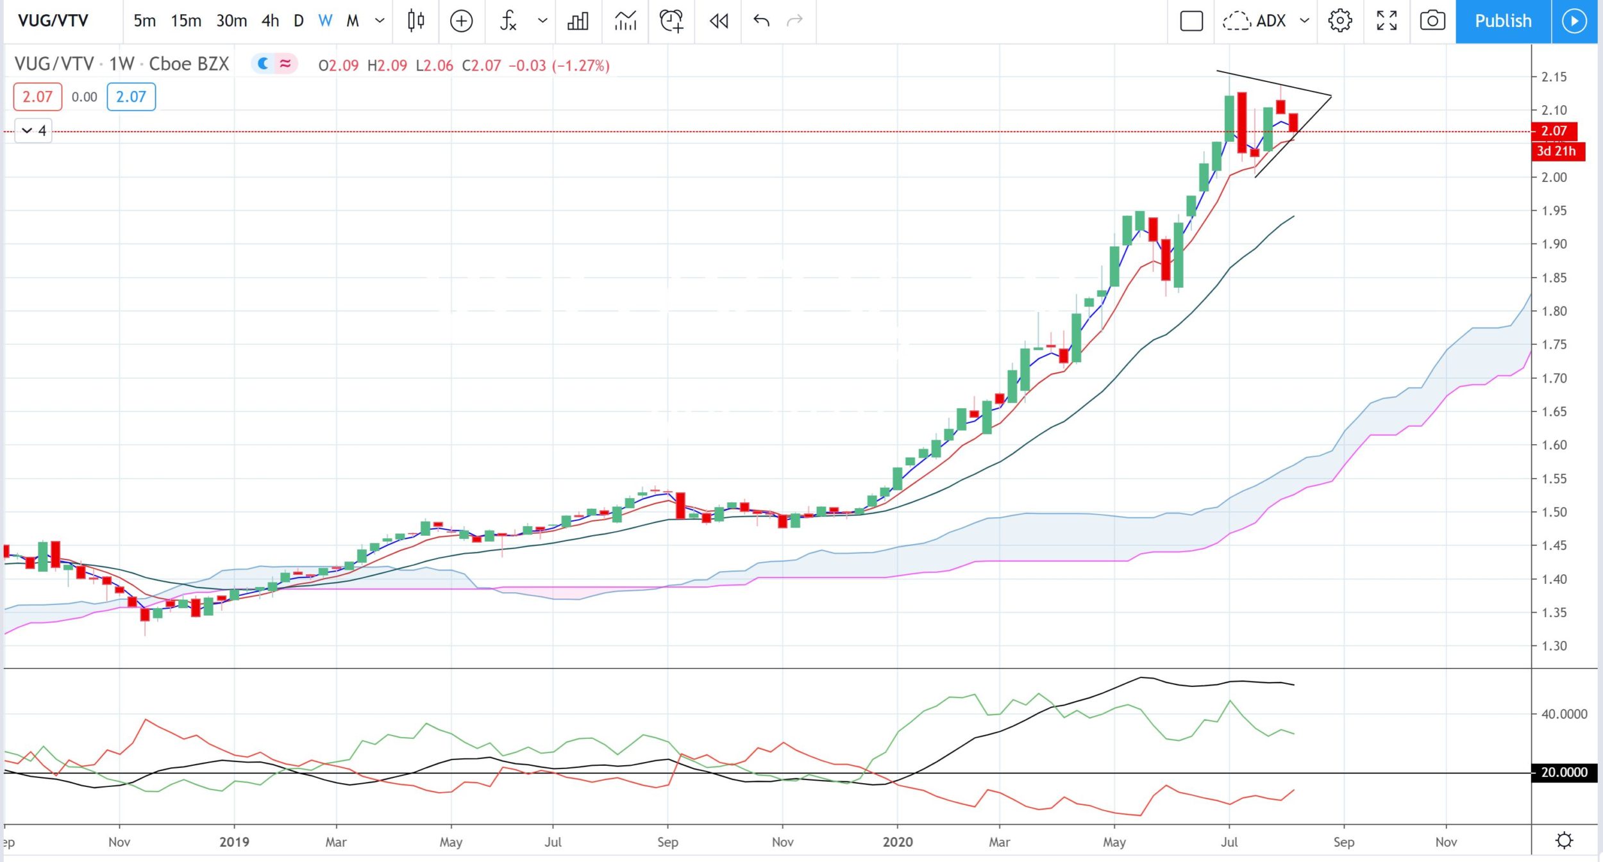Click the blue 2.07 buy price box
The height and width of the screenshot is (862, 1603).
pos(131,97)
